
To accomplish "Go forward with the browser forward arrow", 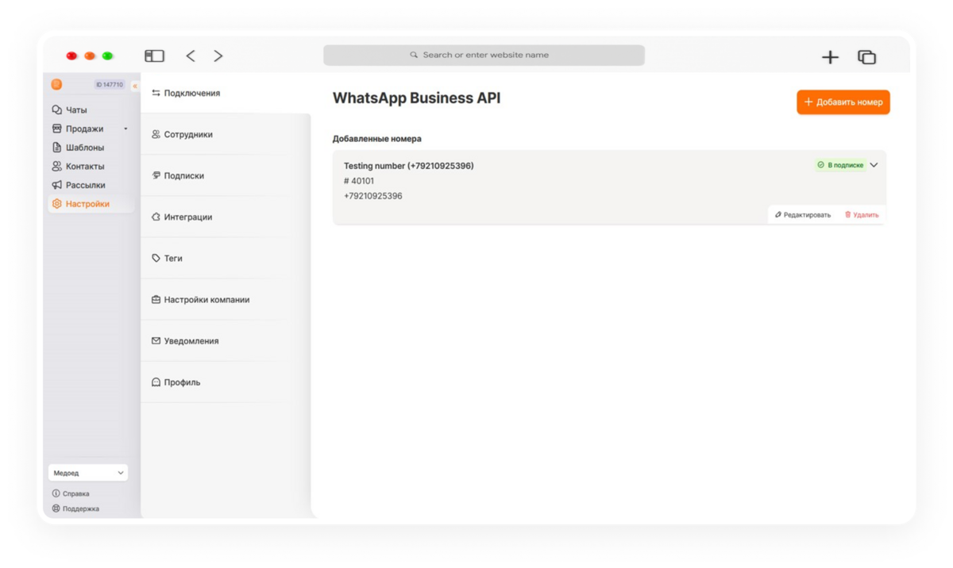I will tap(218, 56).
